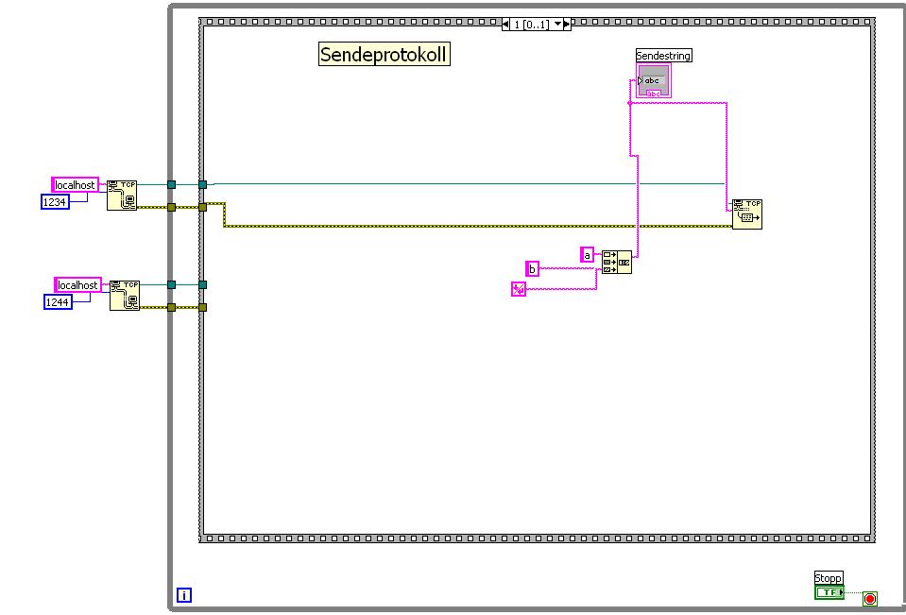Select the port constant 1244
Image resolution: width=906 pixels, height=615 pixels.
click(58, 301)
